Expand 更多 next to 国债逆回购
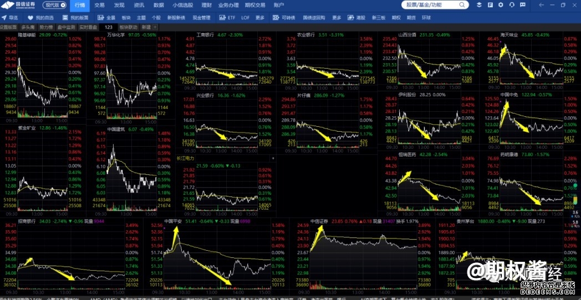Image resolution: width=581 pixels, height=300 pixels. point(337,17)
